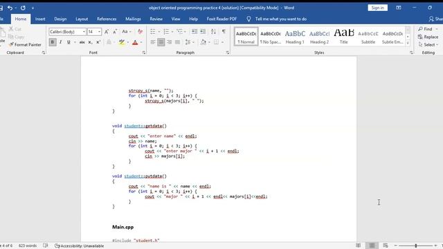Apply the Subtitle style

[x=368, y=37]
